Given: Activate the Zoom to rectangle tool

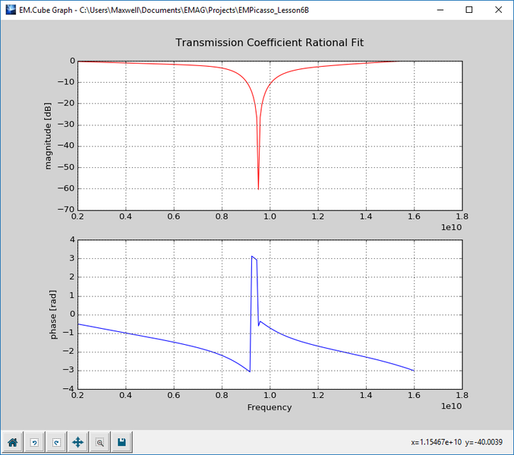Looking at the screenshot, I should click(99, 443).
